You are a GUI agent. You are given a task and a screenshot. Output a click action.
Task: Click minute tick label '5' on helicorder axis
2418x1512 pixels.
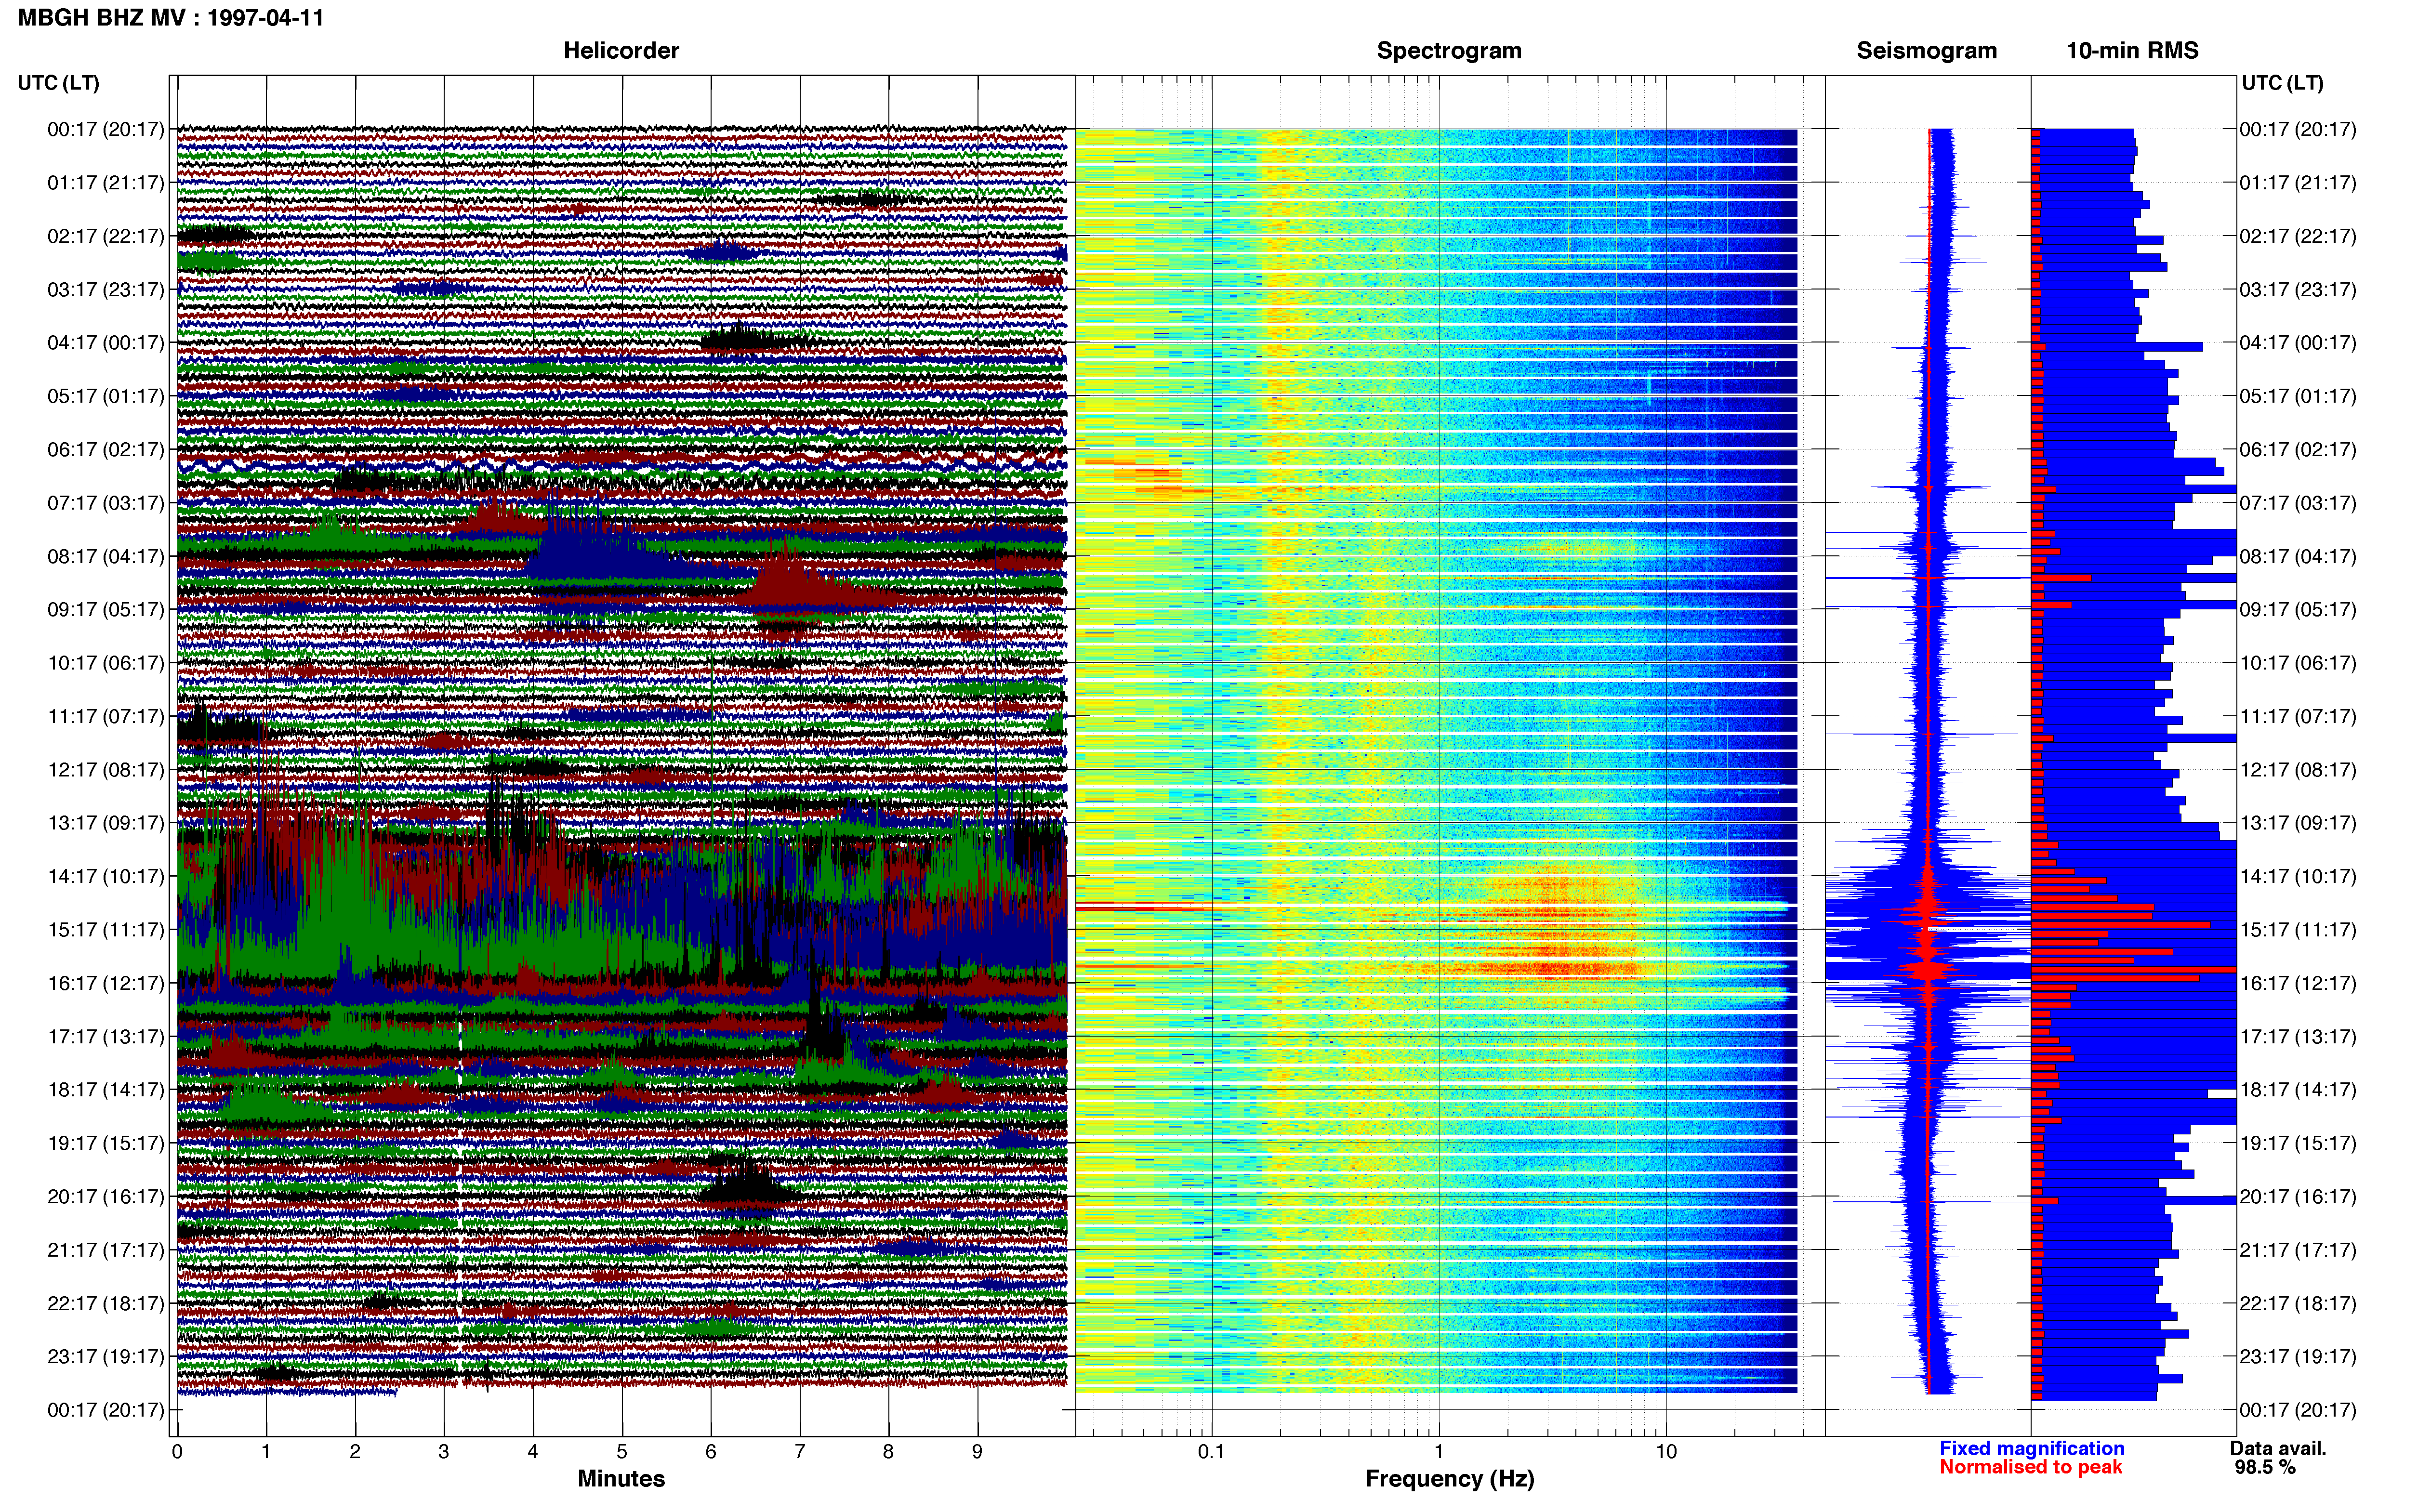pos(622,1452)
